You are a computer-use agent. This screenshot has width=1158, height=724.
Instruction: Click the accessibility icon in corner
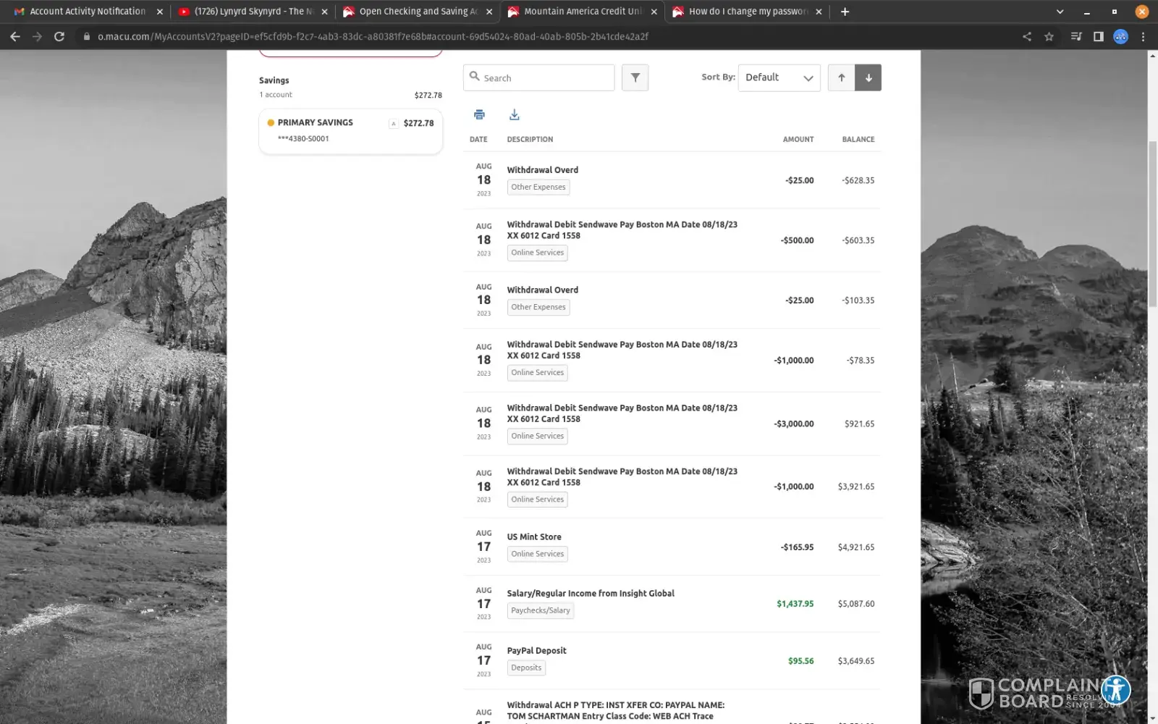[x=1115, y=690]
